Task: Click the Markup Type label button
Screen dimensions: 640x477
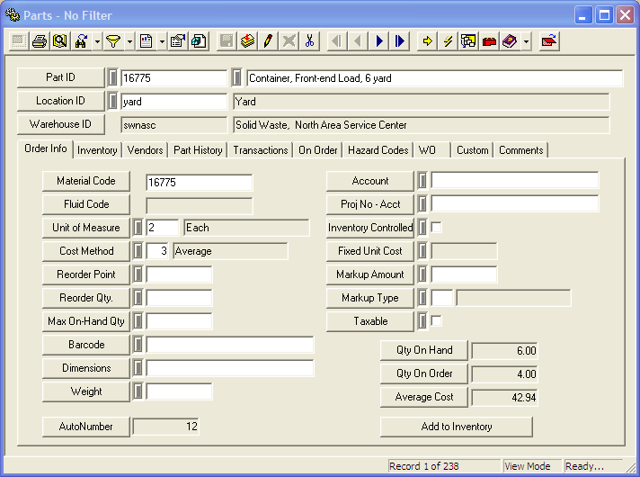Action: tap(370, 298)
